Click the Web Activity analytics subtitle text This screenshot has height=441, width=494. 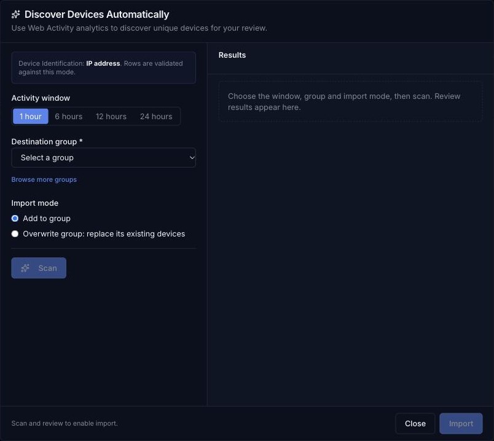pos(139,28)
